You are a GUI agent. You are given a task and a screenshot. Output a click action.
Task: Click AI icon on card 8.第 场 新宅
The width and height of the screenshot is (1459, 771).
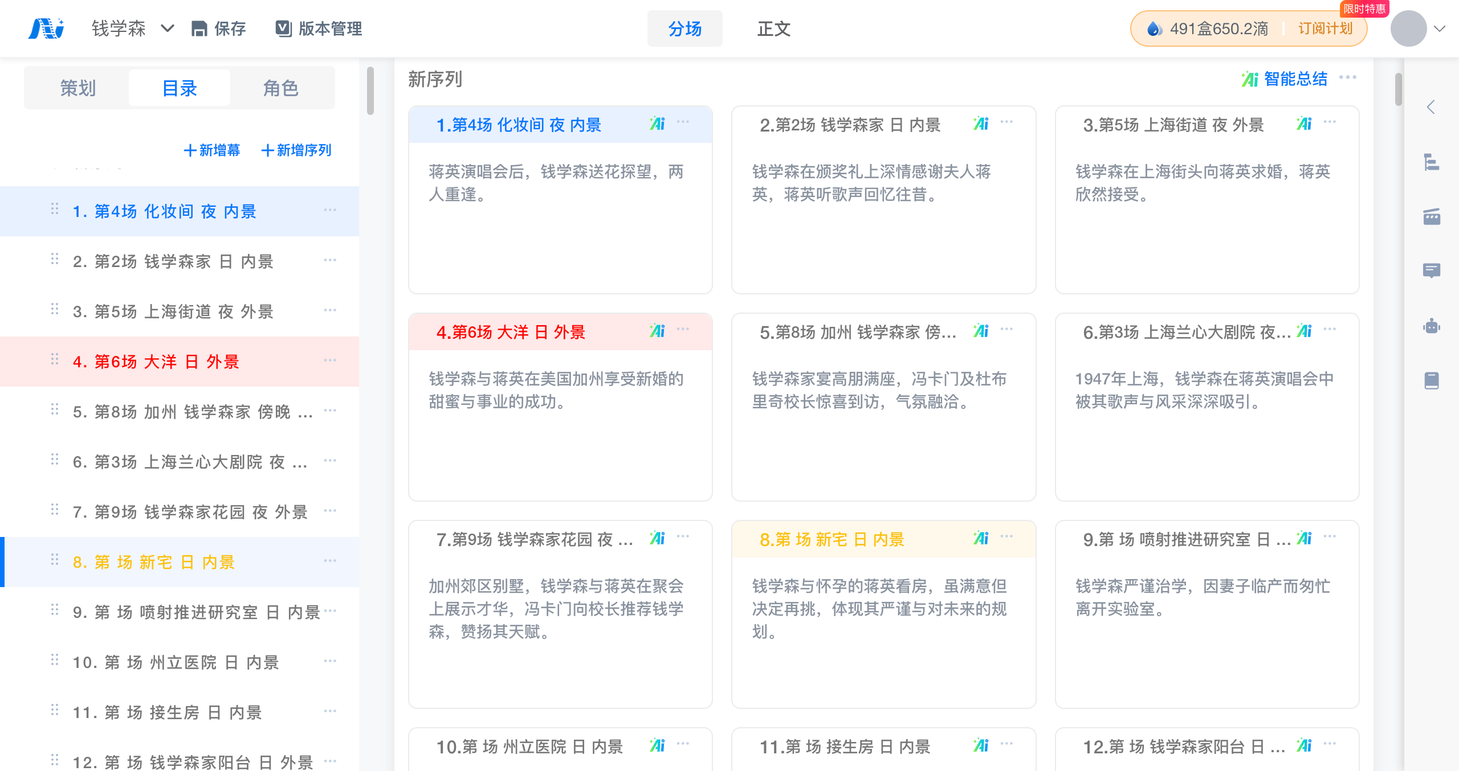(981, 538)
